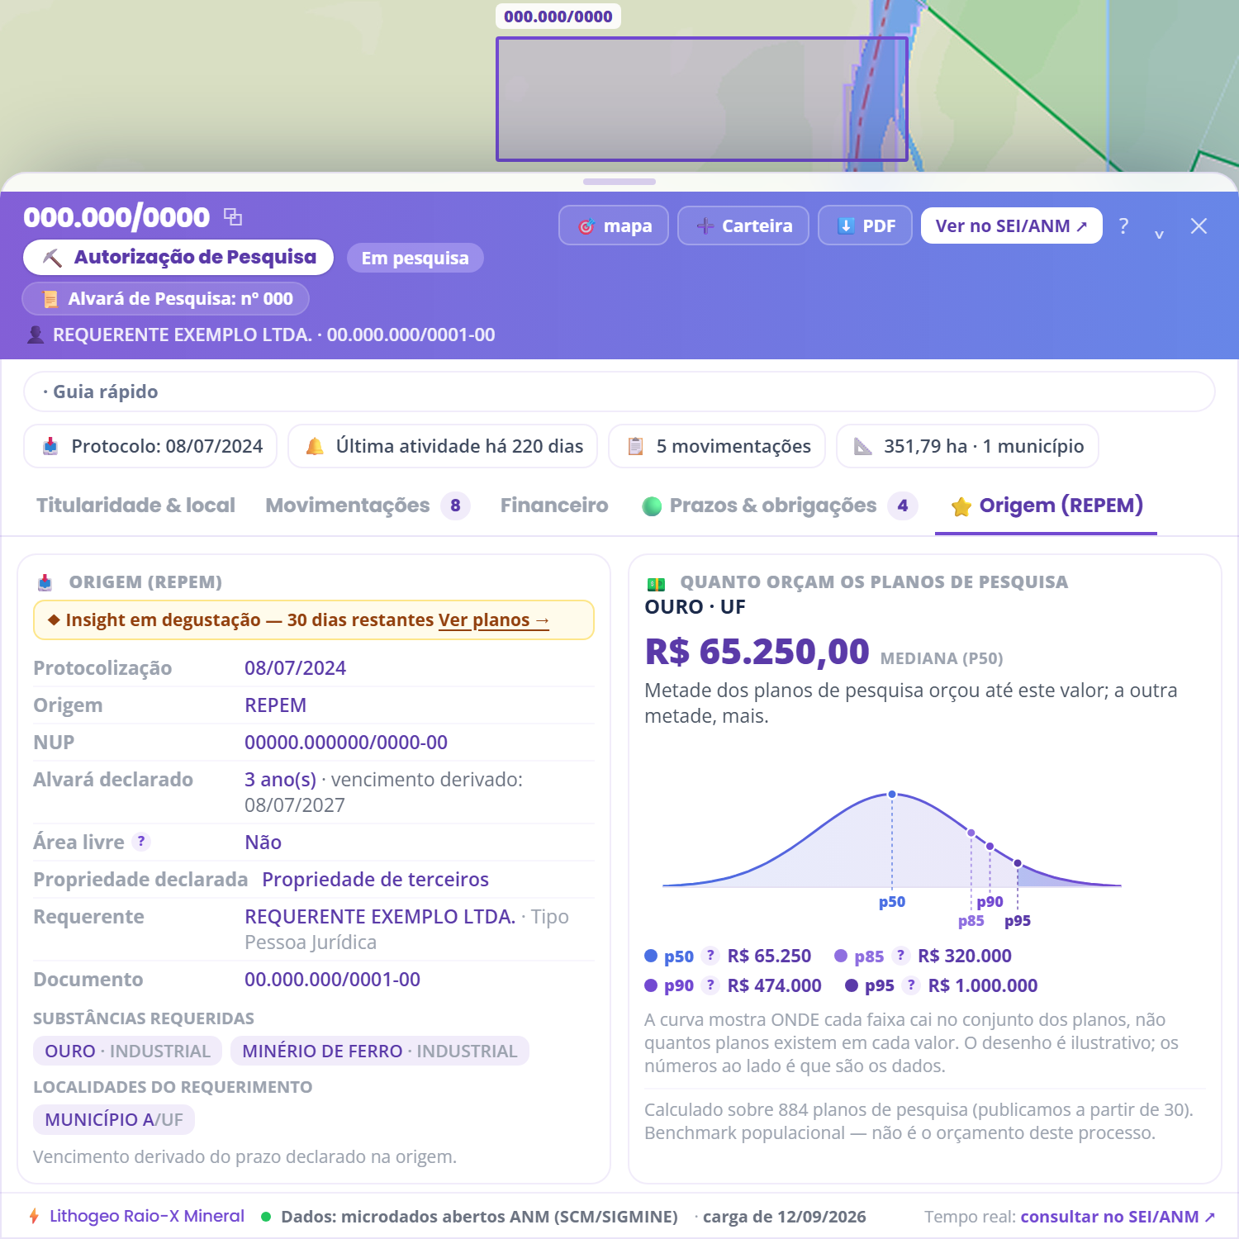Select the Origem (REPEM) tab
Image resolution: width=1239 pixels, height=1239 pixels.
point(1047,505)
